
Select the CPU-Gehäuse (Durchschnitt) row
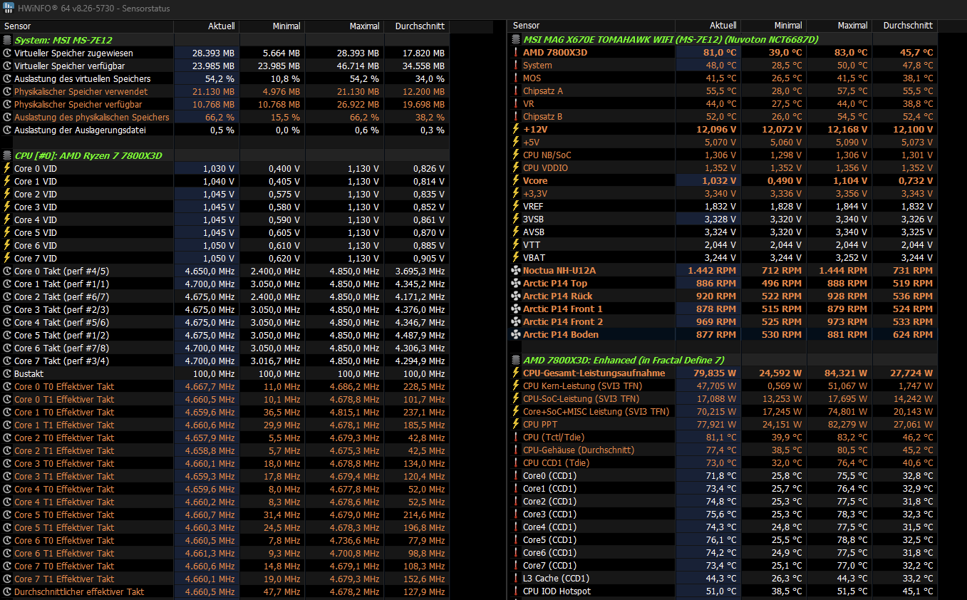(723, 450)
